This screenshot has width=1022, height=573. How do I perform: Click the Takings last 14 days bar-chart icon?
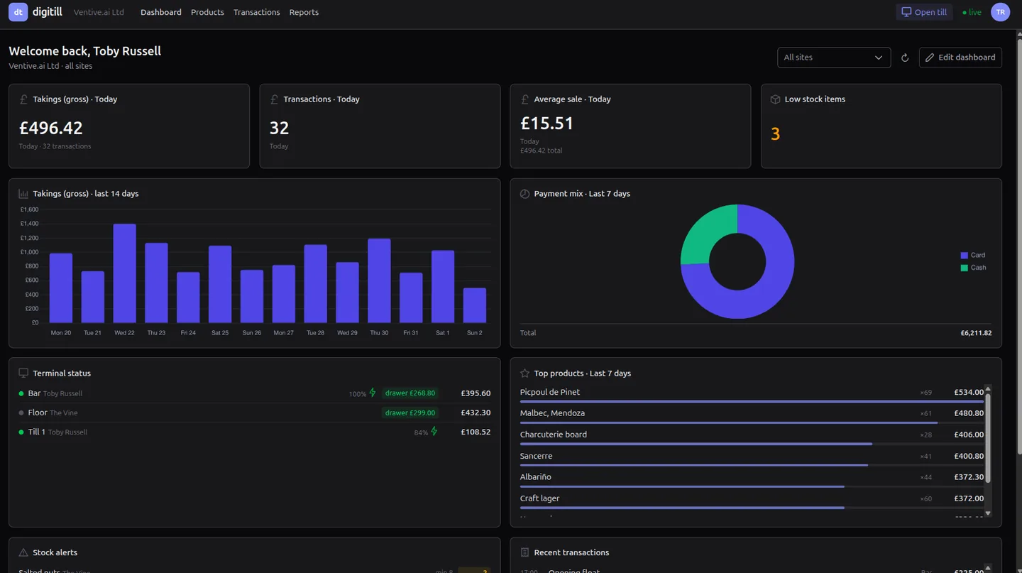pos(23,194)
